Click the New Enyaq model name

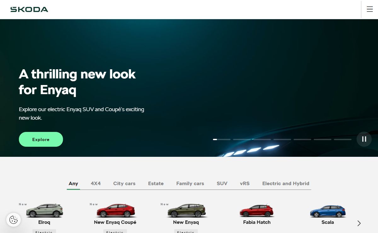coord(186,222)
